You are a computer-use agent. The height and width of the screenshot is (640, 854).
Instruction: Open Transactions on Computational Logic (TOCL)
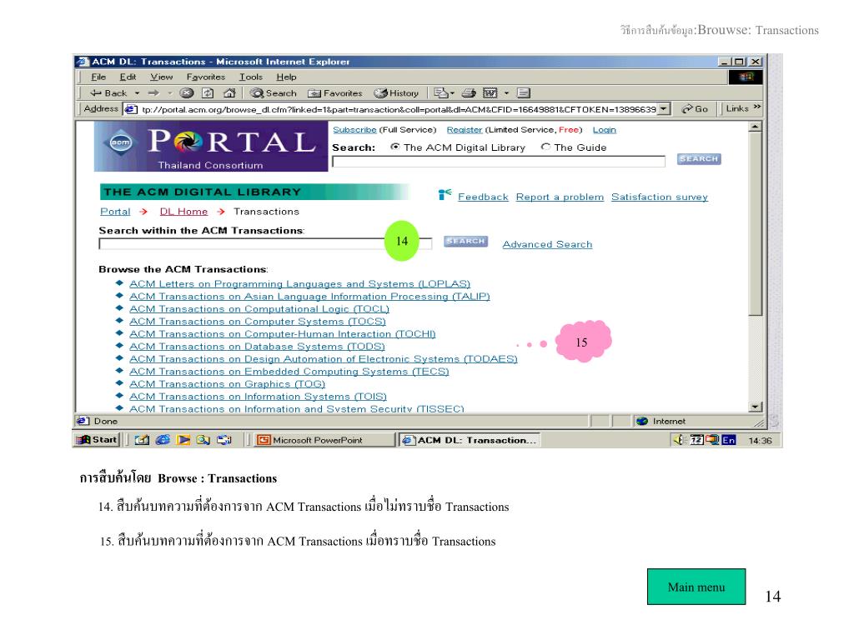click(259, 308)
